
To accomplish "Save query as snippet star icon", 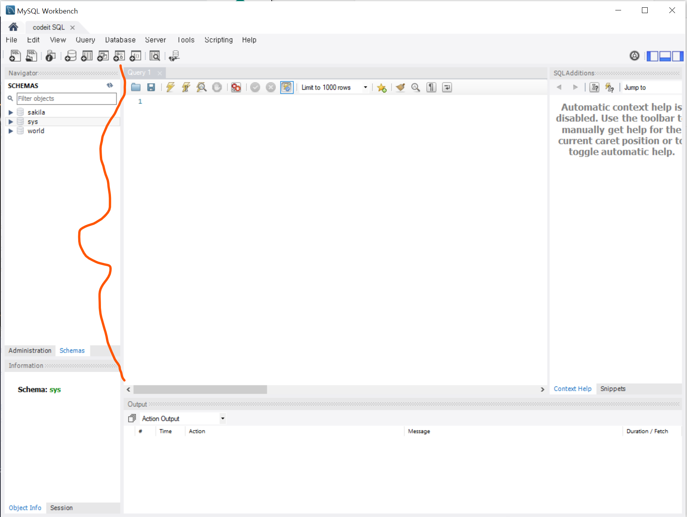I will 382,87.
